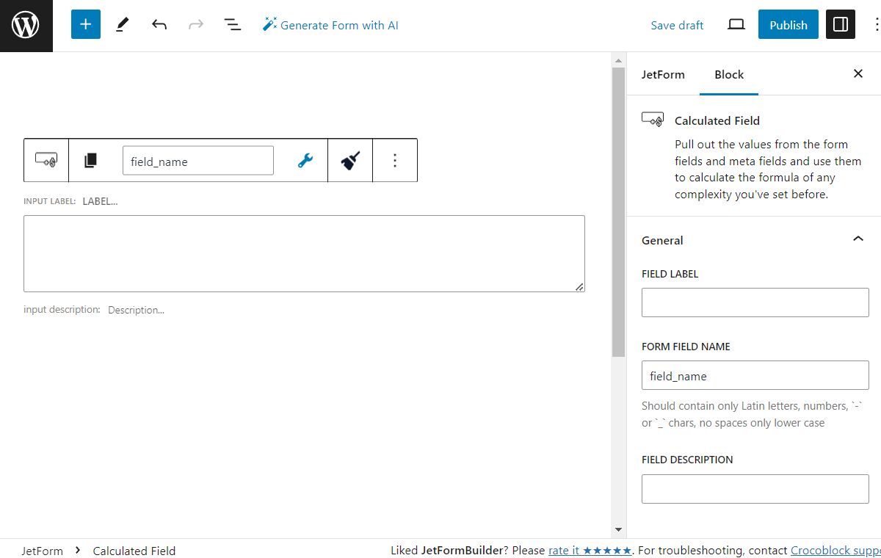
Task: Select the Block tab
Action: [x=728, y=74]
